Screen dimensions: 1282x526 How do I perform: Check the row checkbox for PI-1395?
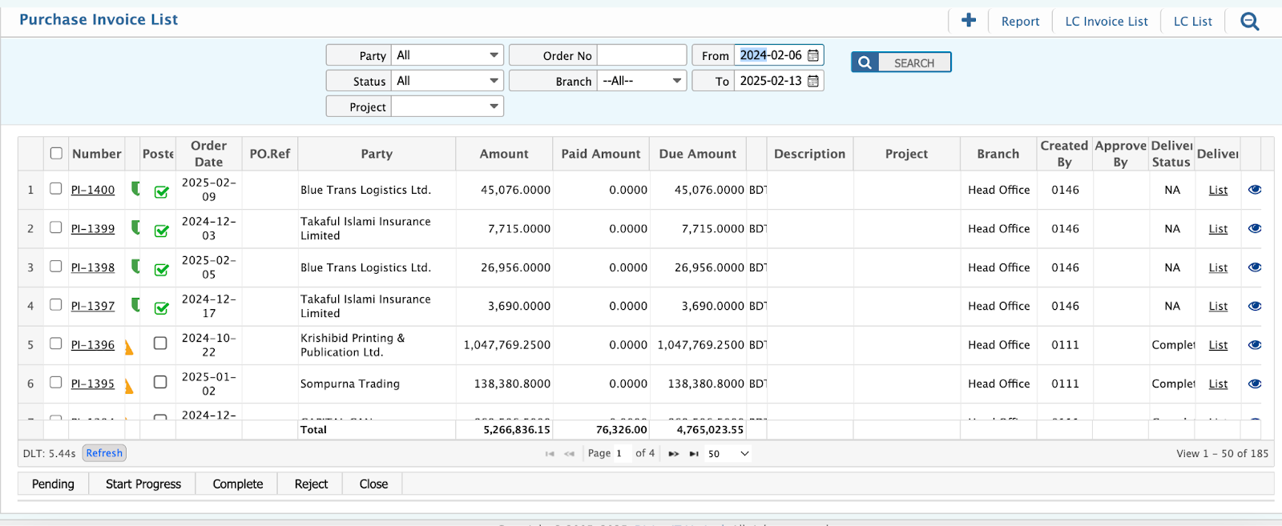coord(55,382)
